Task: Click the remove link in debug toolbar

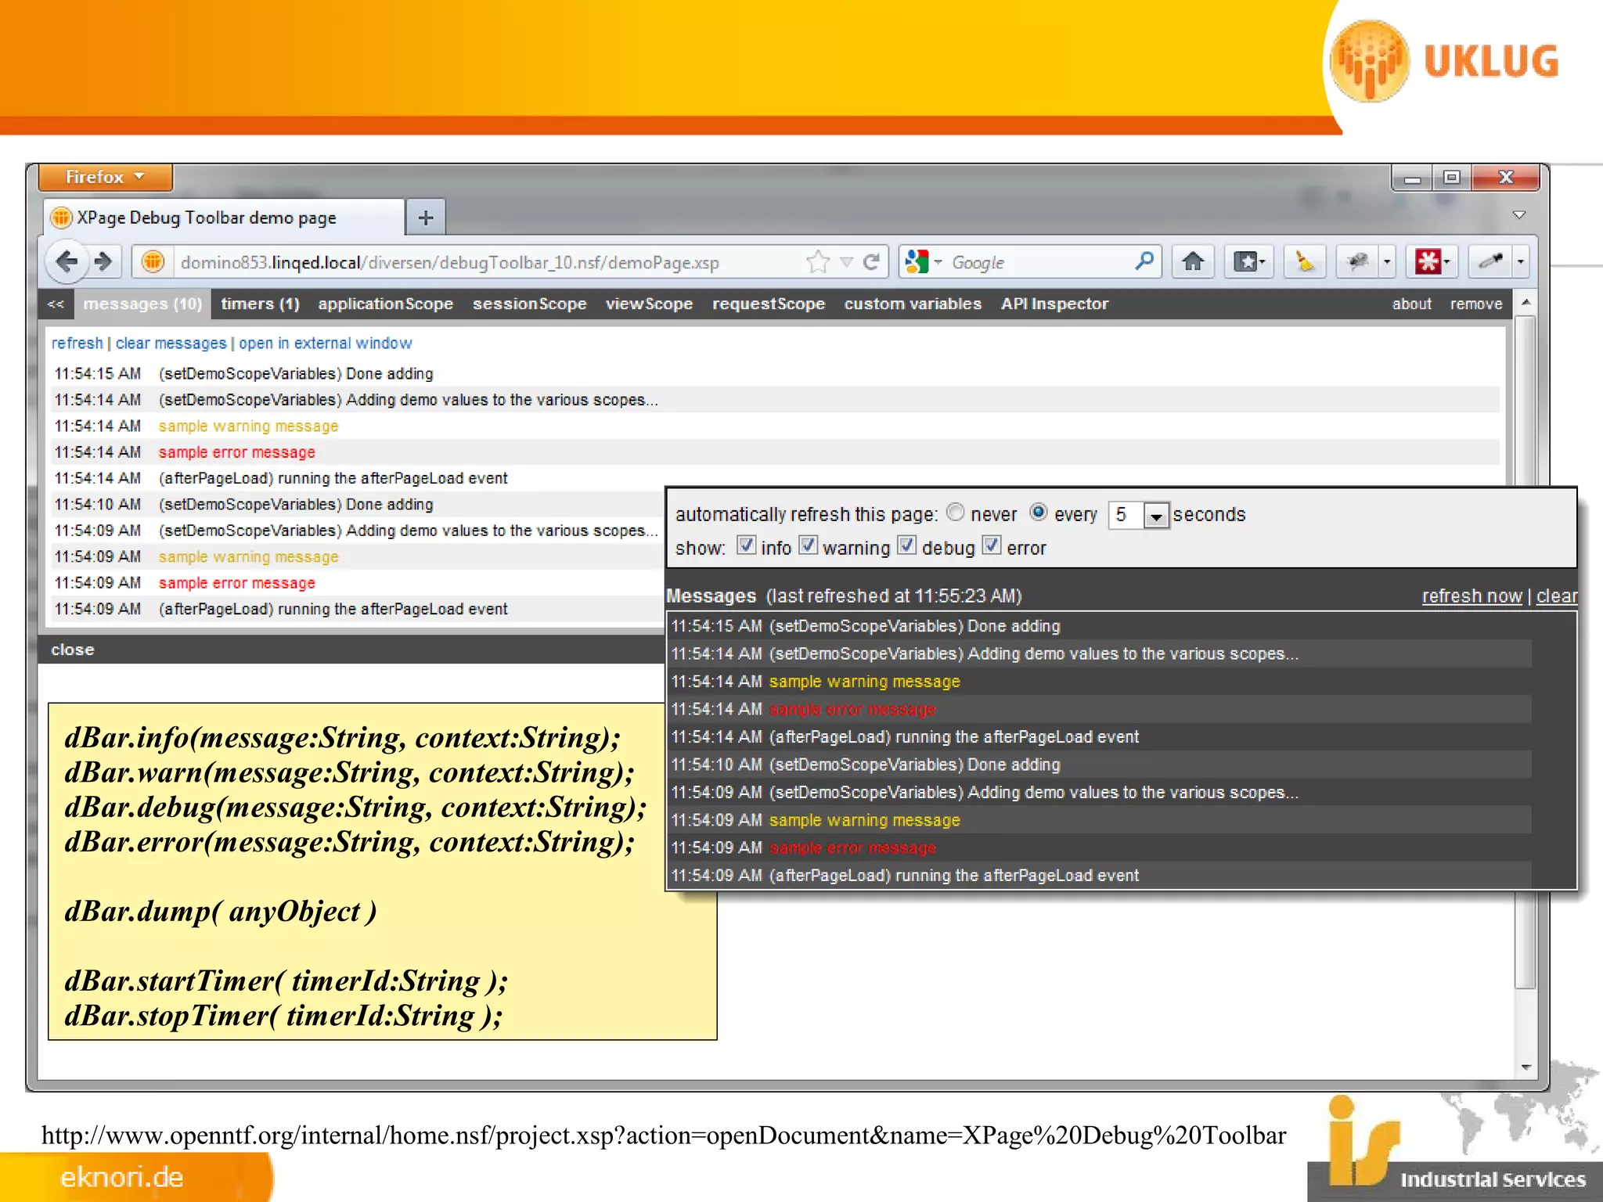Action: point(1476,304)
